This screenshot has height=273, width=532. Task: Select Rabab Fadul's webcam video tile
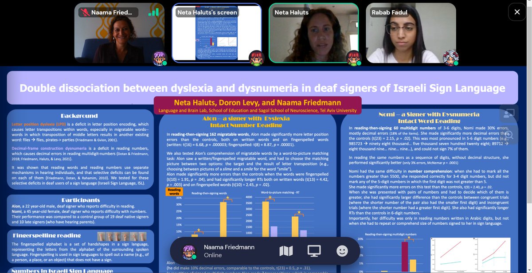pos(411,33)
